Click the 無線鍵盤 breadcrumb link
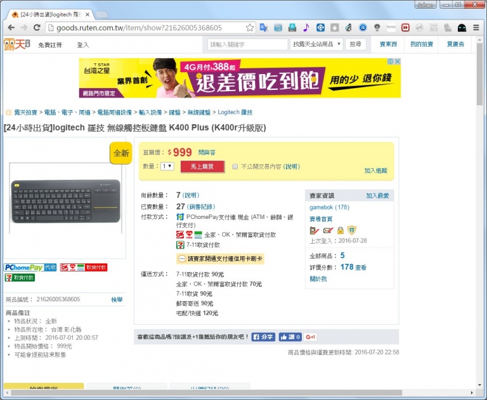 pyautogui.click(x=198, y=112)
